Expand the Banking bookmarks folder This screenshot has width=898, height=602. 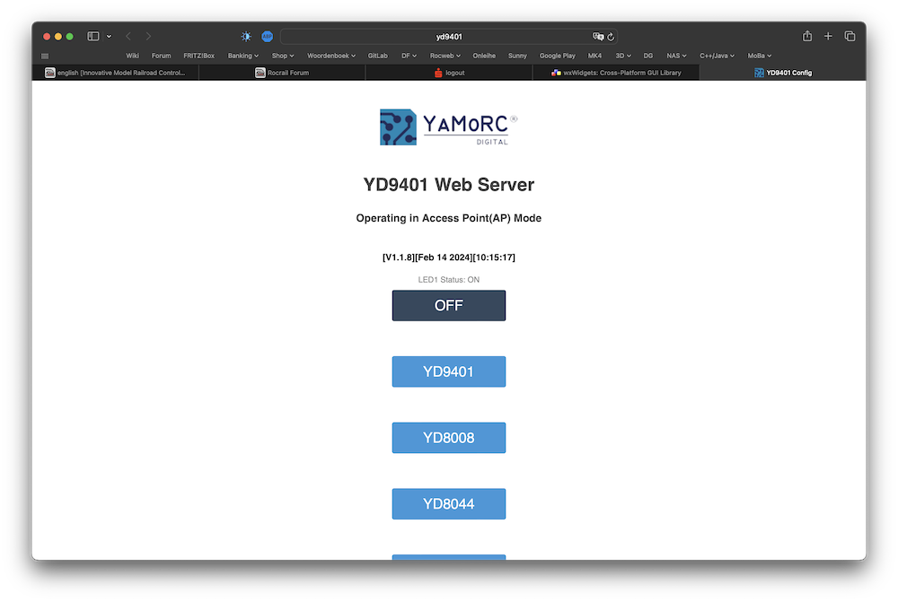242,56
